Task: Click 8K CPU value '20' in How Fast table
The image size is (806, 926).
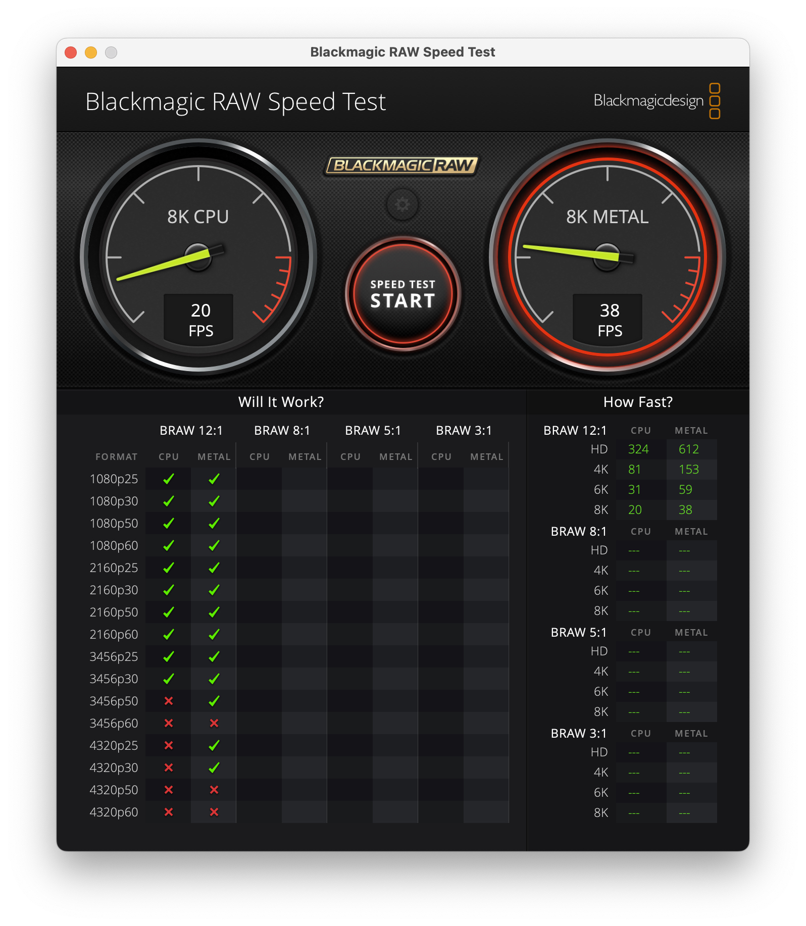Action: [x=635, y=510]
